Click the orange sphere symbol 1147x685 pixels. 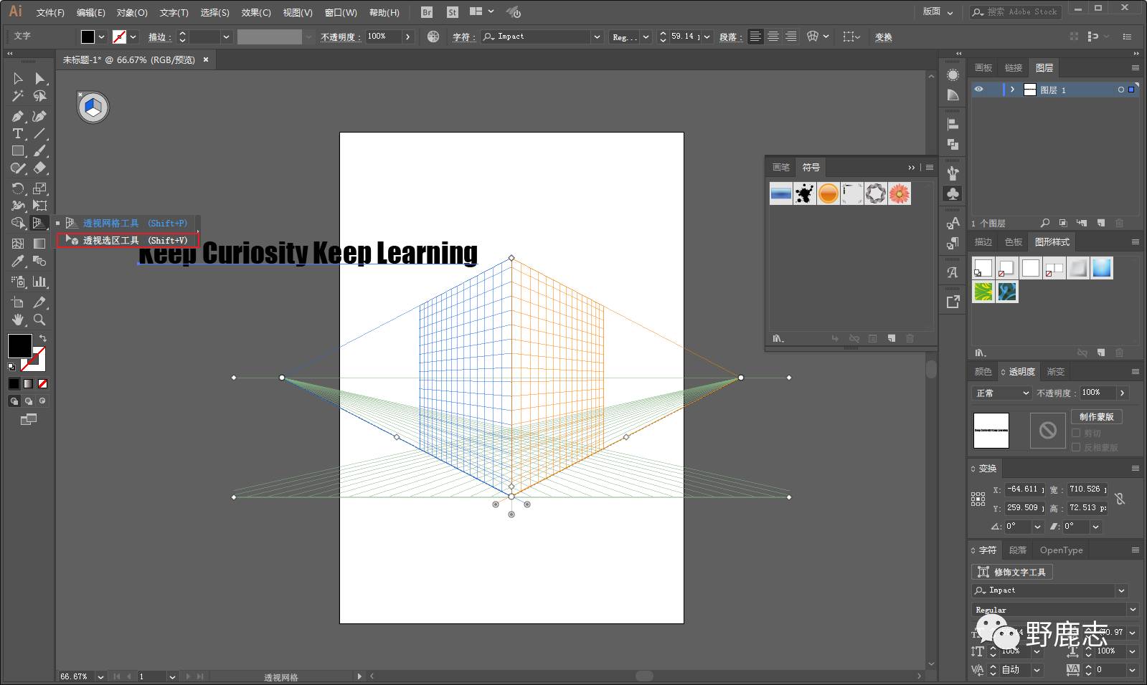tap(828, 193)
